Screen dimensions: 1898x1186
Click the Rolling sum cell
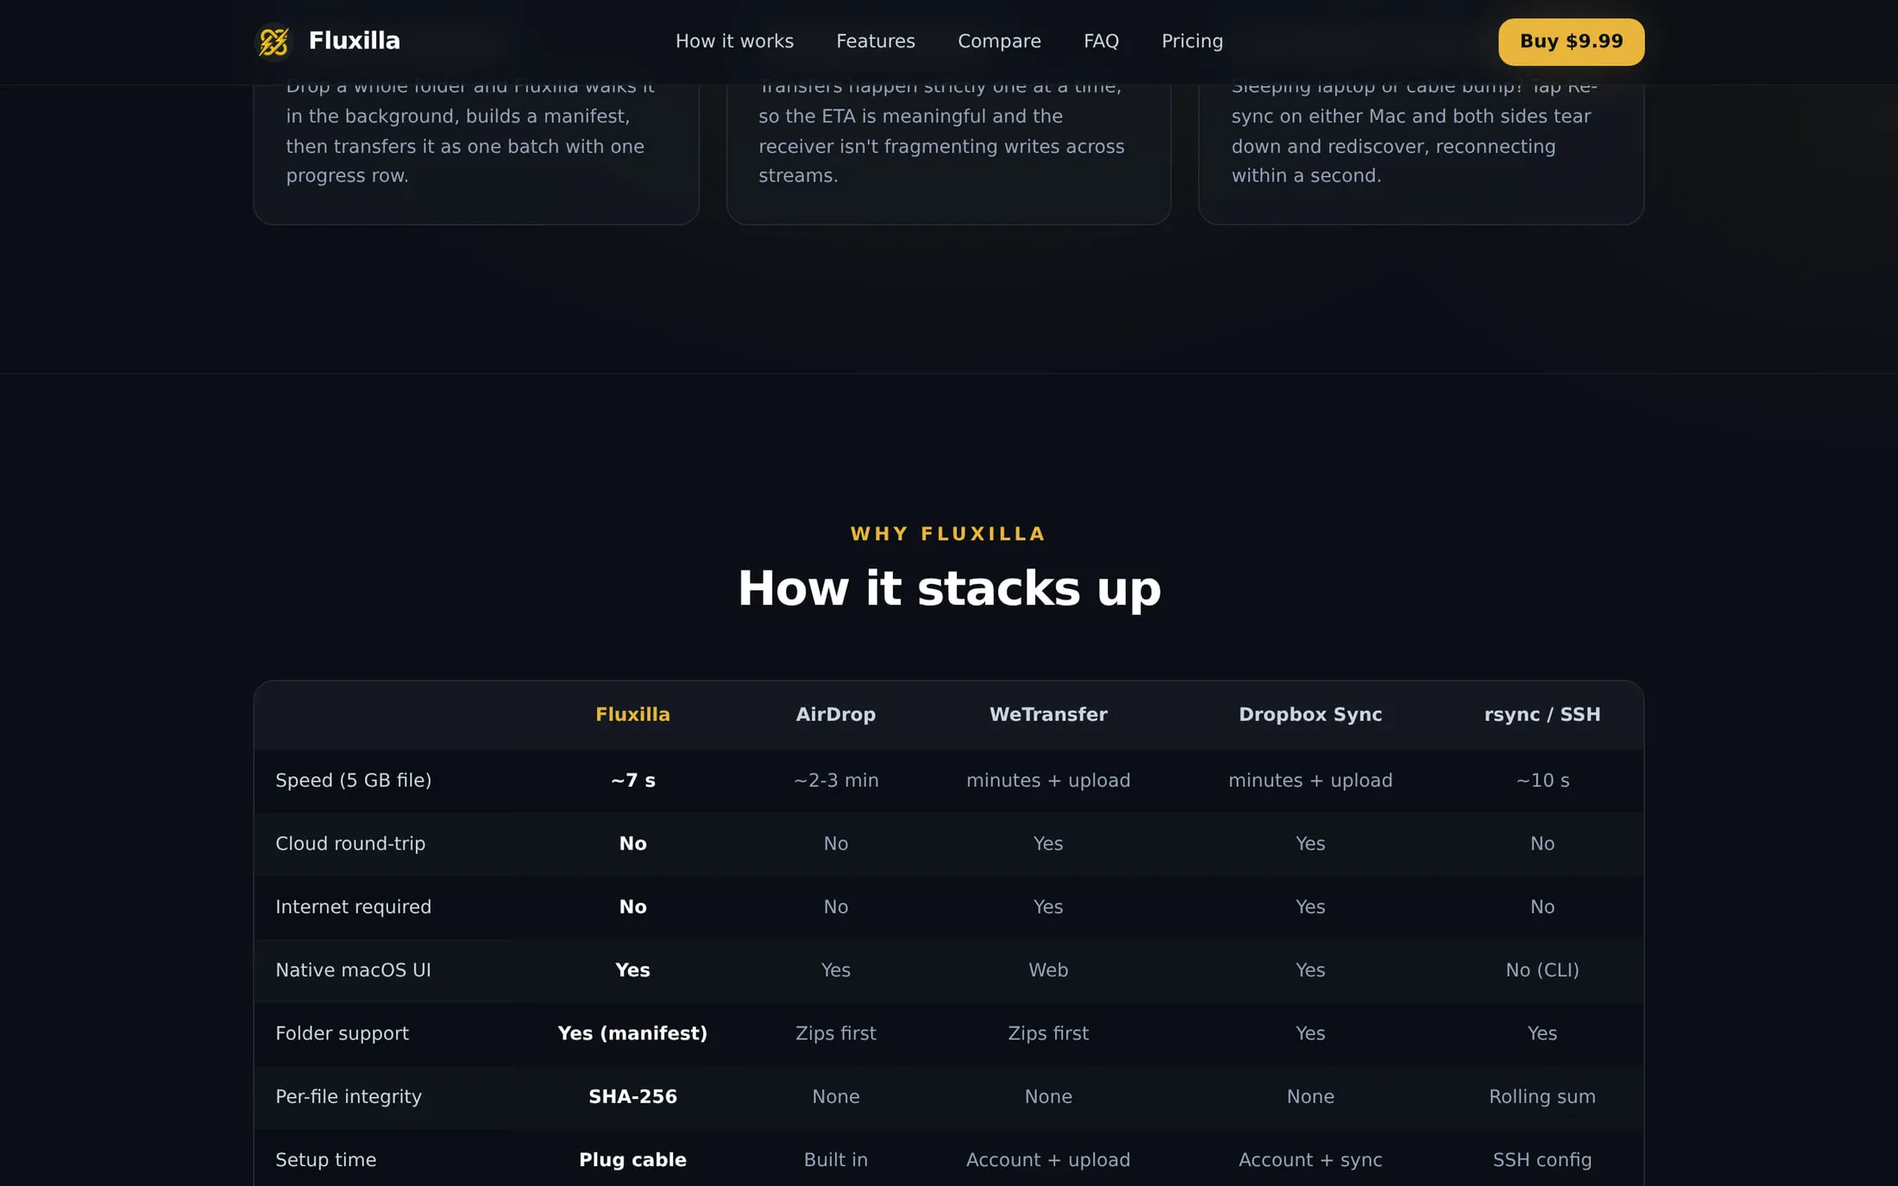click(1542, 1096)
